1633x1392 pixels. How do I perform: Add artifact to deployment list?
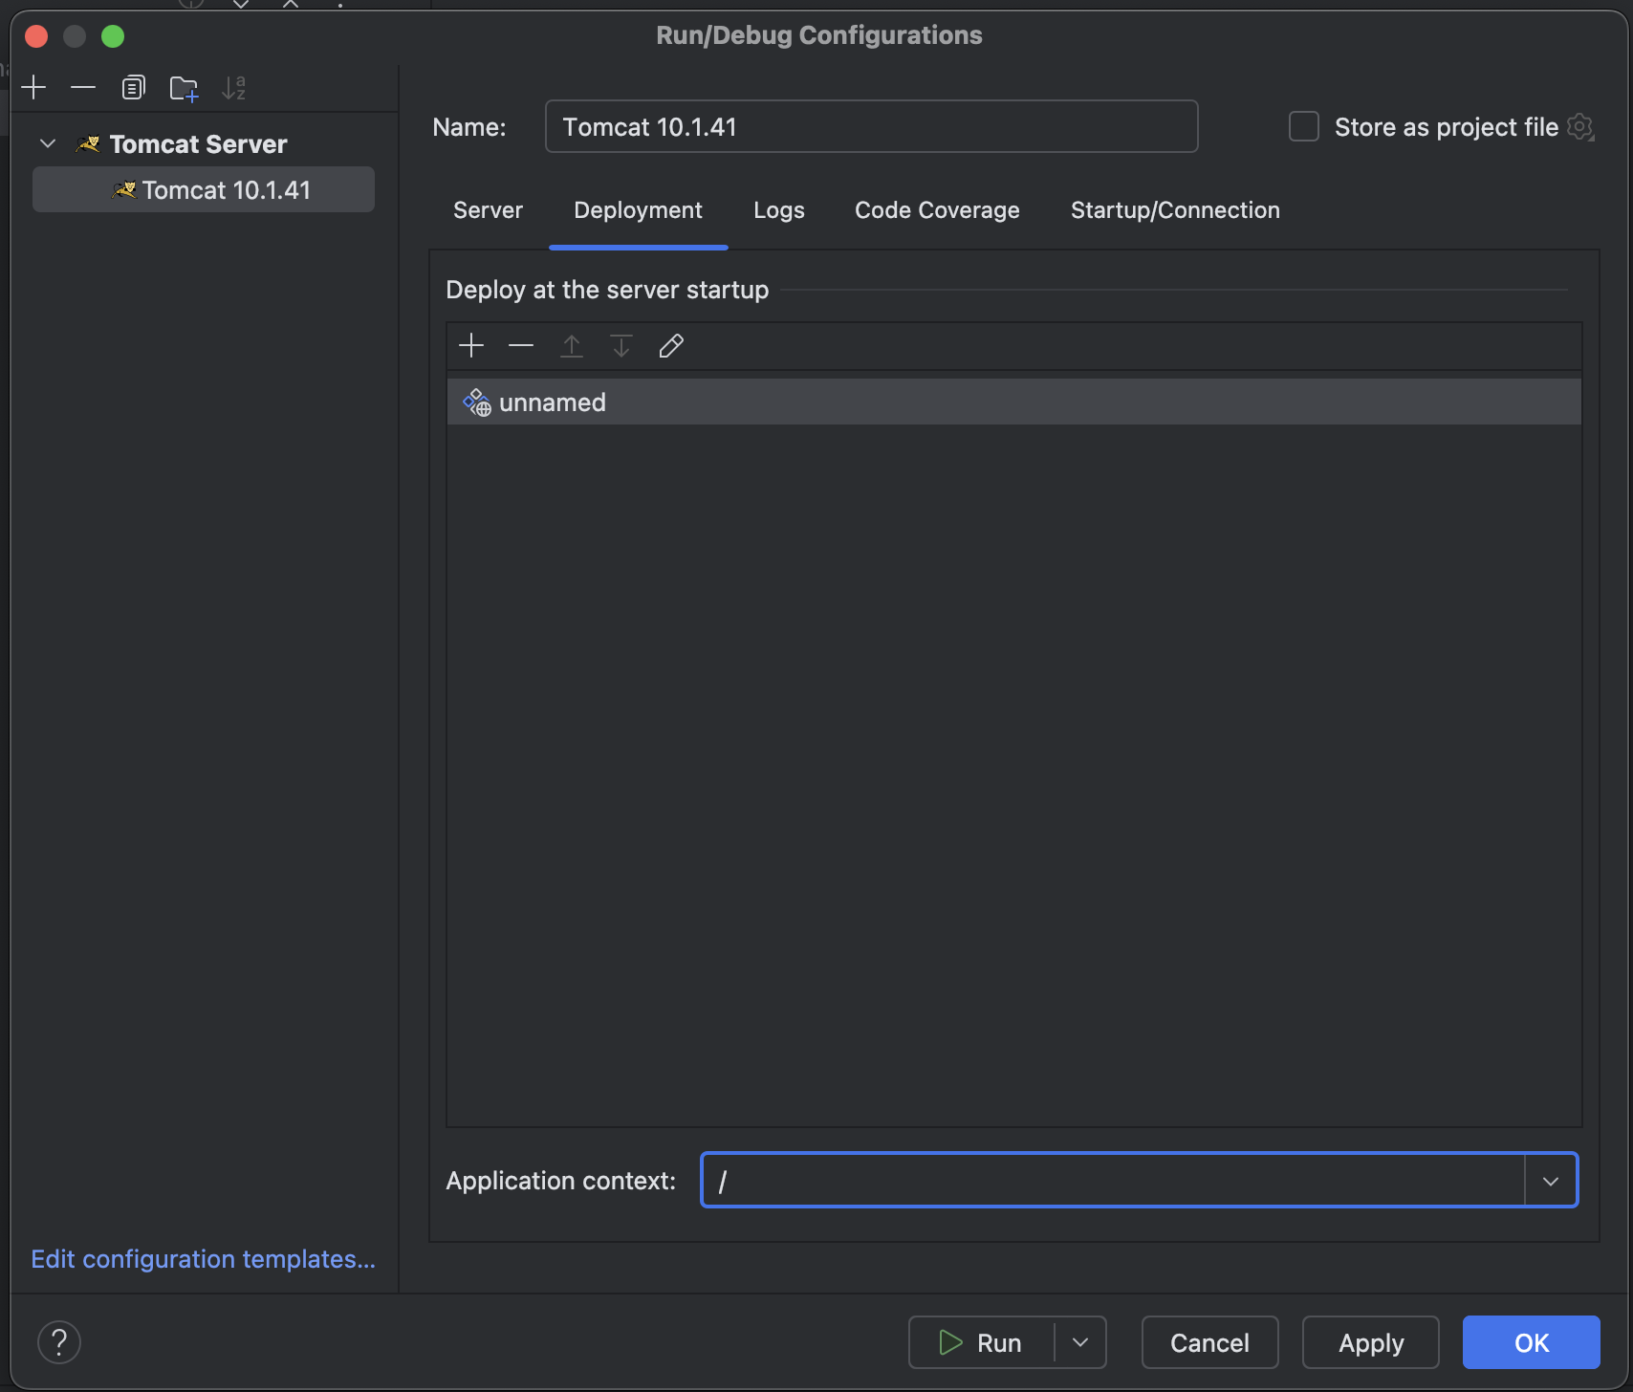click(x=471, y=346)
